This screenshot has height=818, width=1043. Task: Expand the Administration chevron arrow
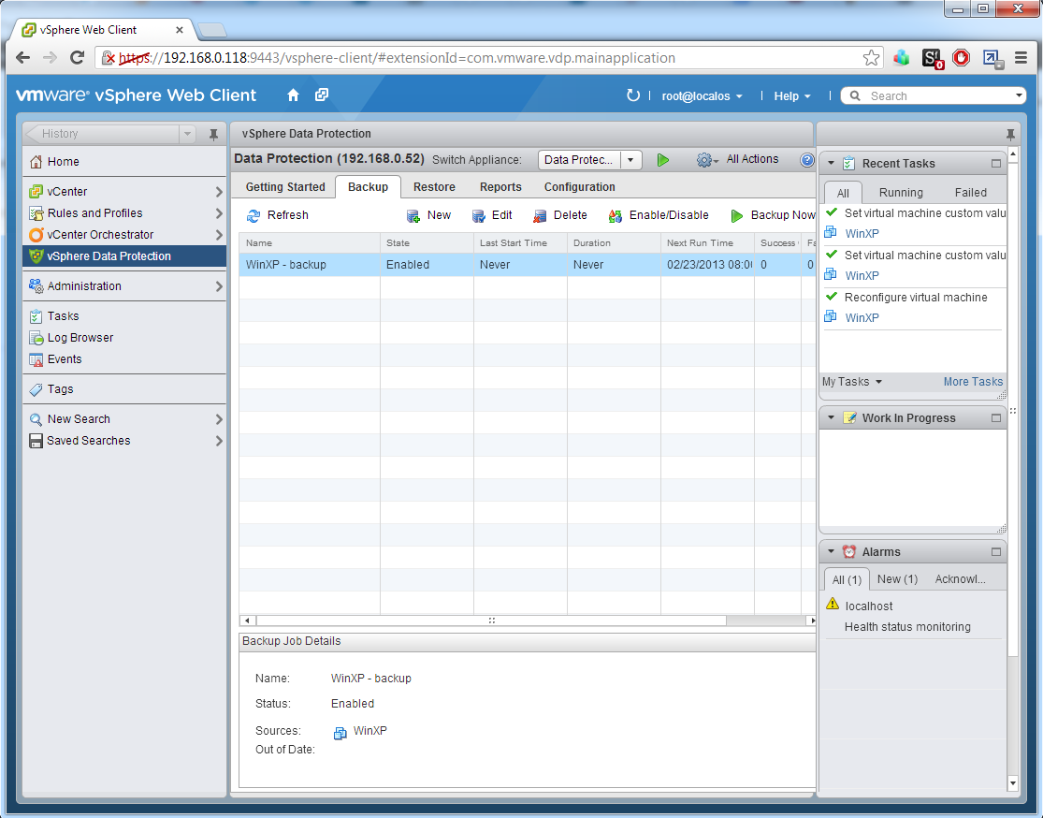click(x=219, y=286)
